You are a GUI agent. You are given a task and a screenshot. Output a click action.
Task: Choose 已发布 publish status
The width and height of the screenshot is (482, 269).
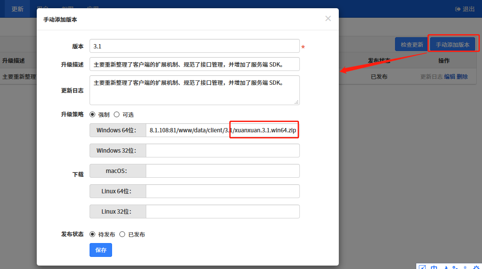tap(122, 234)
